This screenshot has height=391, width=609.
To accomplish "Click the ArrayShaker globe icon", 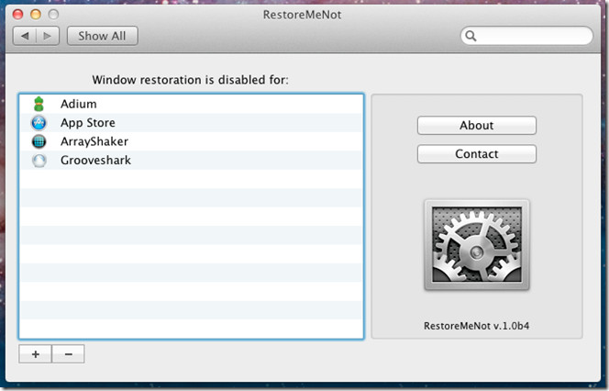I will click(x=39, y=141).
